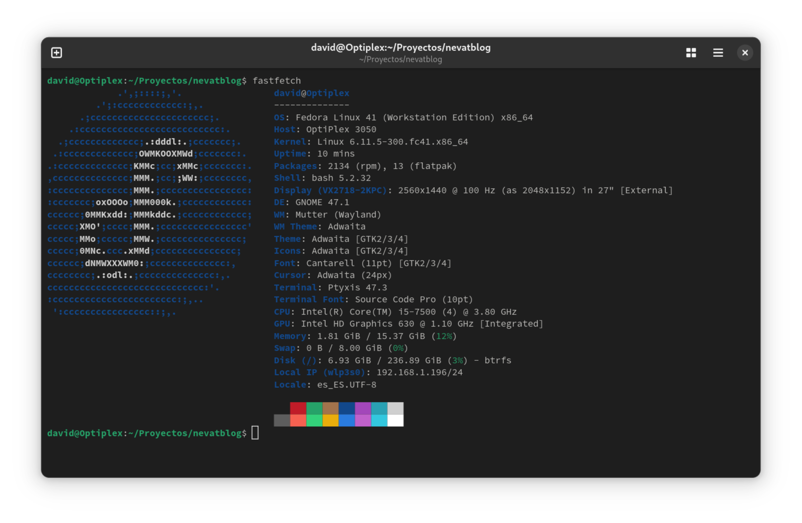Click the navy blue swatch in top row

(x=347, y=408)
